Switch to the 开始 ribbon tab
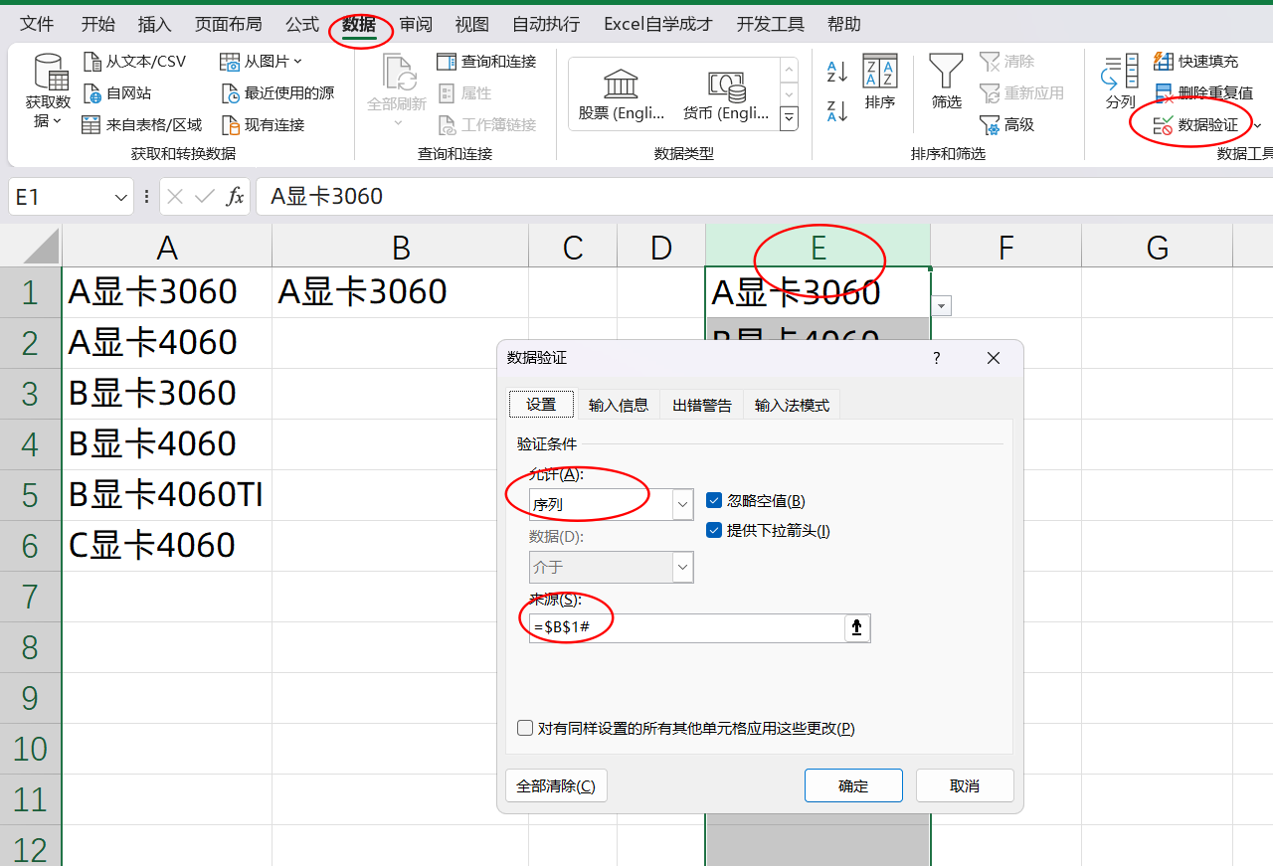Image resolution: width=1273 pixels, height=866 pixels. click(x=97, y=25)
